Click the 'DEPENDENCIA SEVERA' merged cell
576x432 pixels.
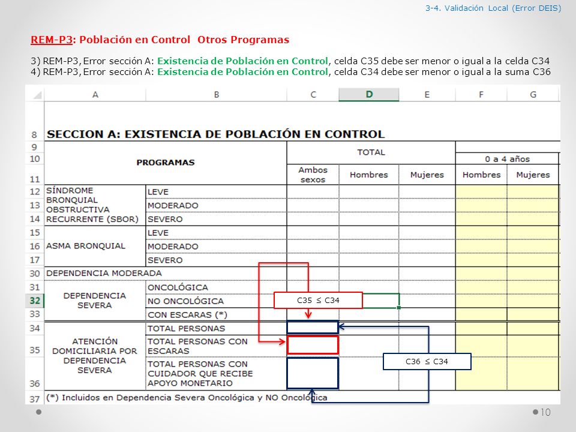click(95, 301)
